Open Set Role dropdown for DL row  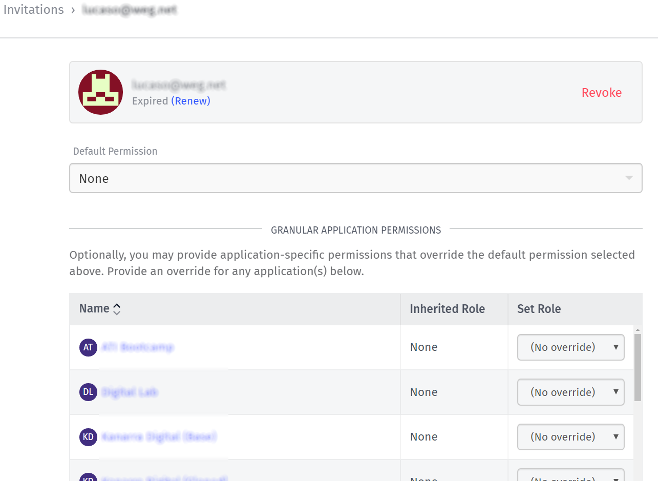[x=570, y=392]
